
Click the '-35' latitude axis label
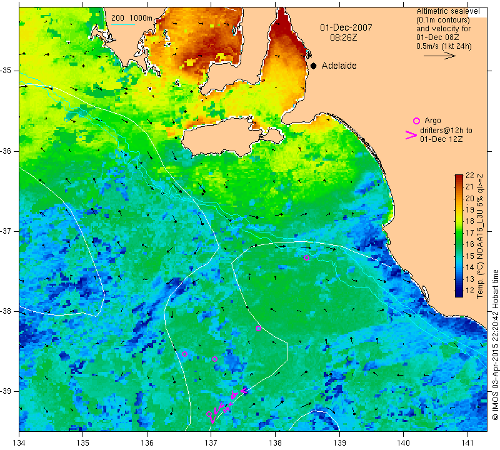(x=6, y=71)
